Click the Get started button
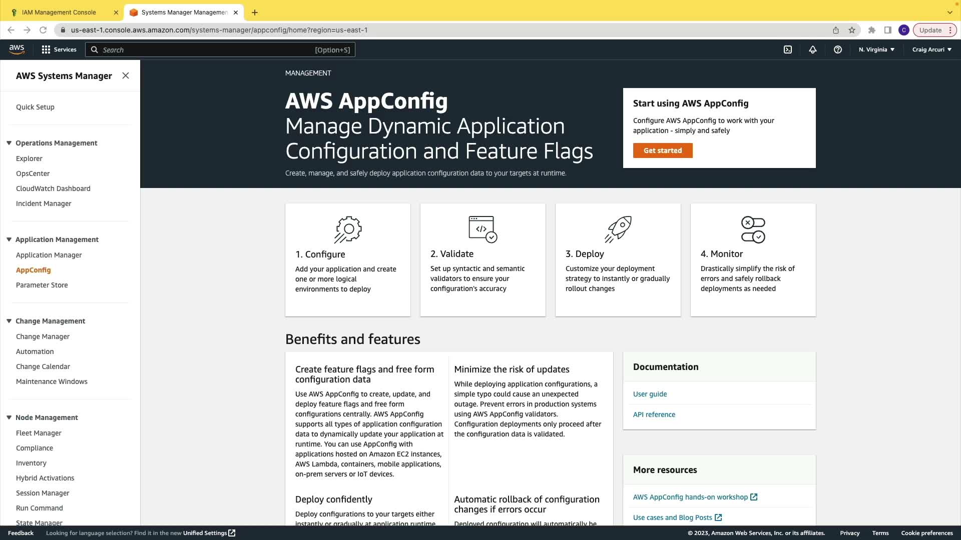Viewport: 961px width, 540px height. coord(662,150)
